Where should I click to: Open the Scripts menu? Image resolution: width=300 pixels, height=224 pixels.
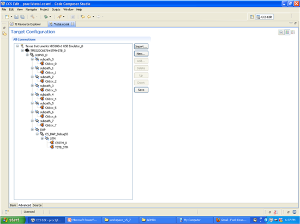56,9
